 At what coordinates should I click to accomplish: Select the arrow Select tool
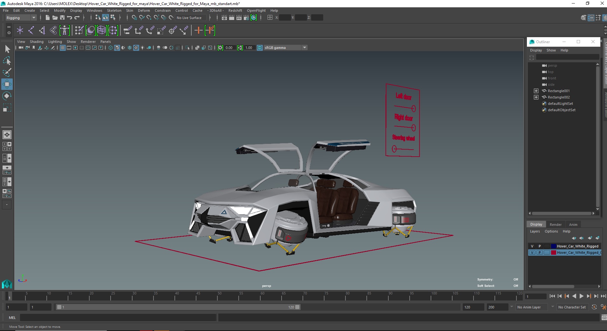pos(7,49)
